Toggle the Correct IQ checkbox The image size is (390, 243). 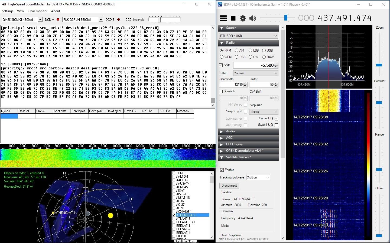coord(276,119)
